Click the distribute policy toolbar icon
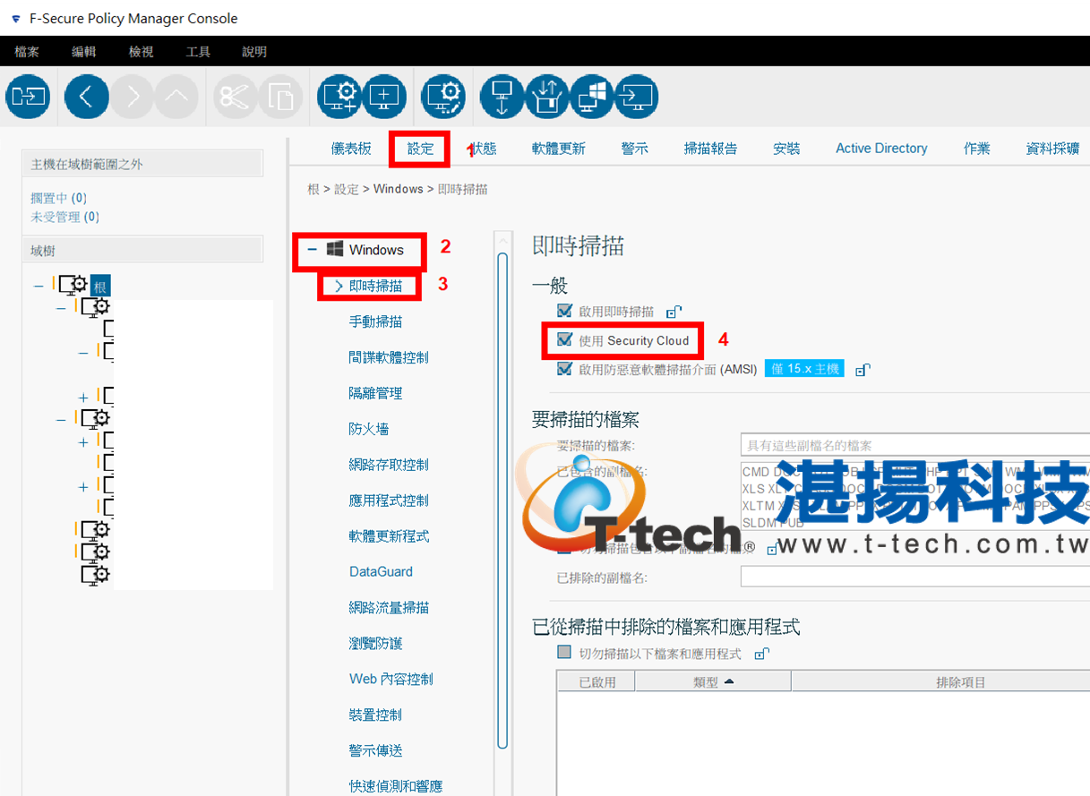 pos(28,96)
